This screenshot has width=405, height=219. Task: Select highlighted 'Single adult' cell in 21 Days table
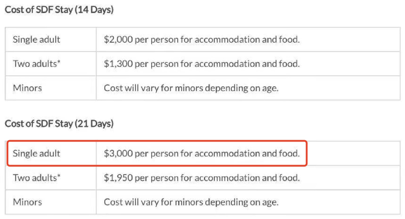[36, 153]
